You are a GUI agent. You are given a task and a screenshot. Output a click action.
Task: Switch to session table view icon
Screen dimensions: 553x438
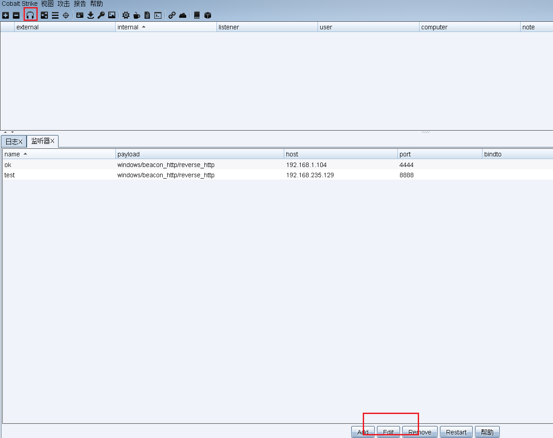click(55, 15)
